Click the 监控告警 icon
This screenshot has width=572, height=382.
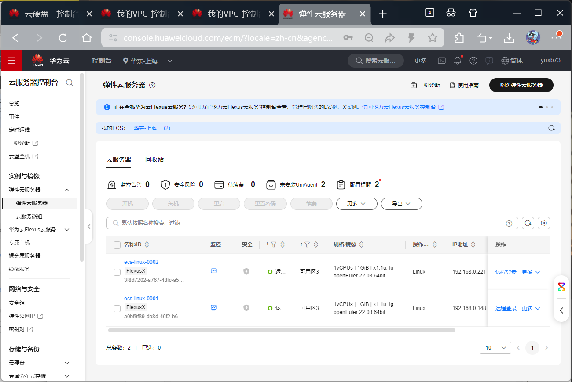[x=112, y=185]
